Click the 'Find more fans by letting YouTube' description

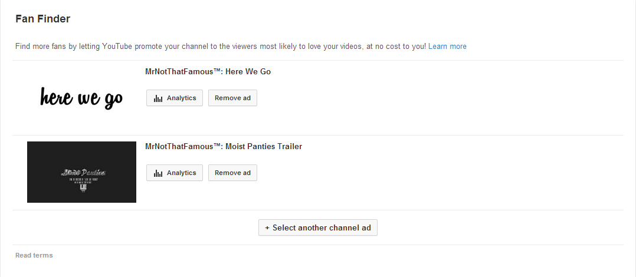(221, 46)
